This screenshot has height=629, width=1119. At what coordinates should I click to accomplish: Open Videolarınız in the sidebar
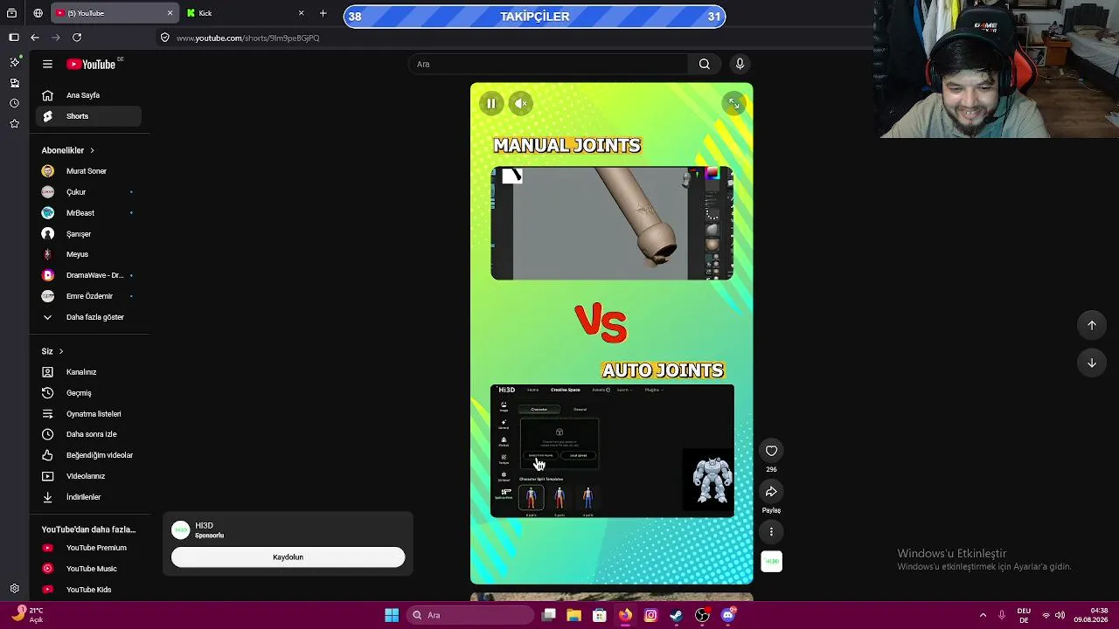pos(88,476)
